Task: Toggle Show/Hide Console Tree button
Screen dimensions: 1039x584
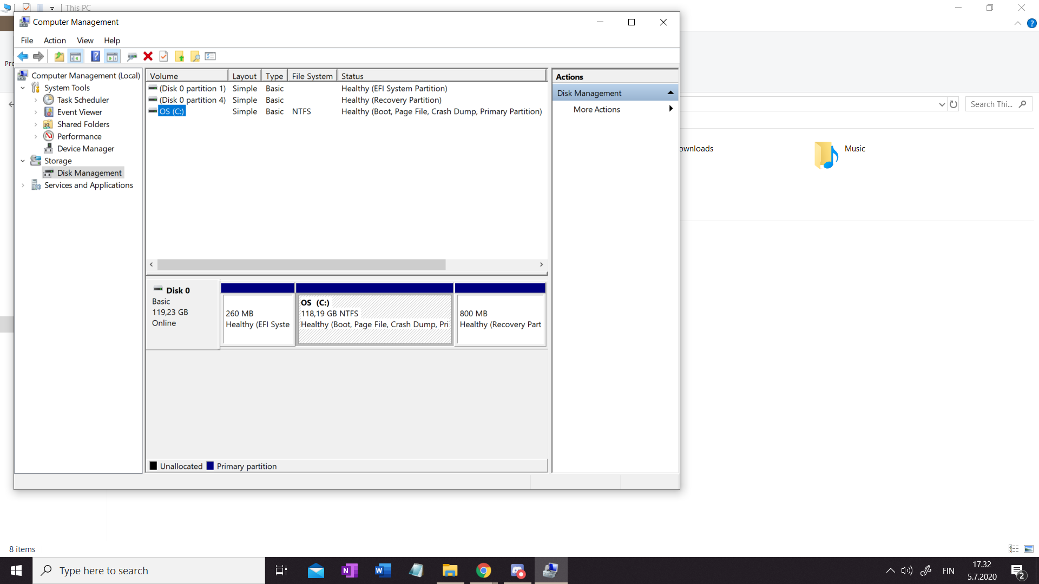Action: pyautogui.click(x=76, y=56)
